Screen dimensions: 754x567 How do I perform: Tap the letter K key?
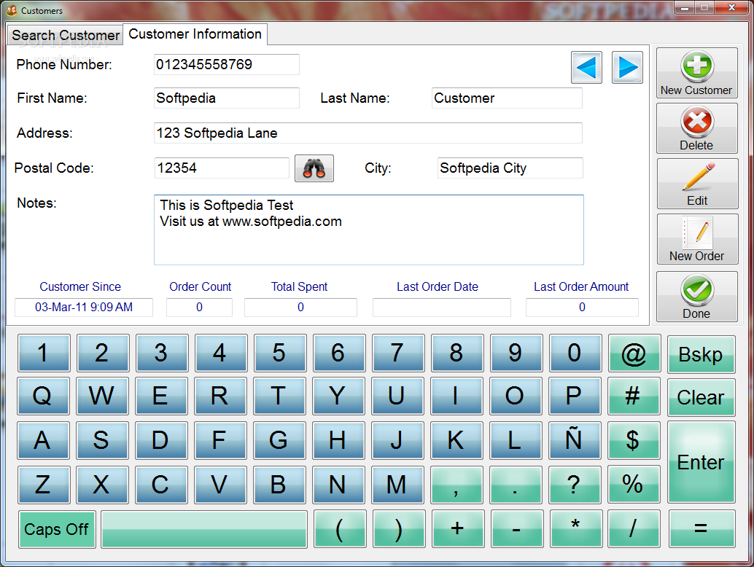(x=456, y=440)
